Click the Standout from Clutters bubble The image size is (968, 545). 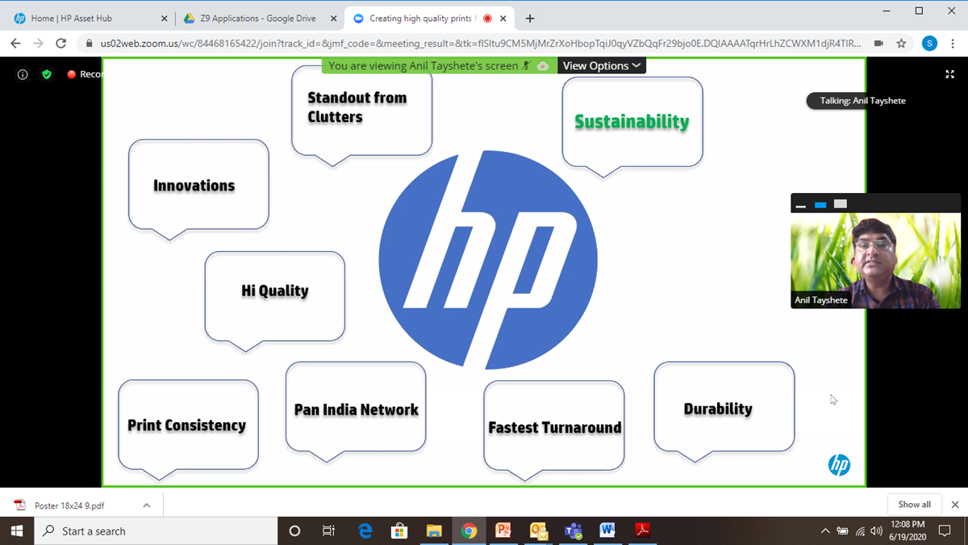tap(361, 114)
